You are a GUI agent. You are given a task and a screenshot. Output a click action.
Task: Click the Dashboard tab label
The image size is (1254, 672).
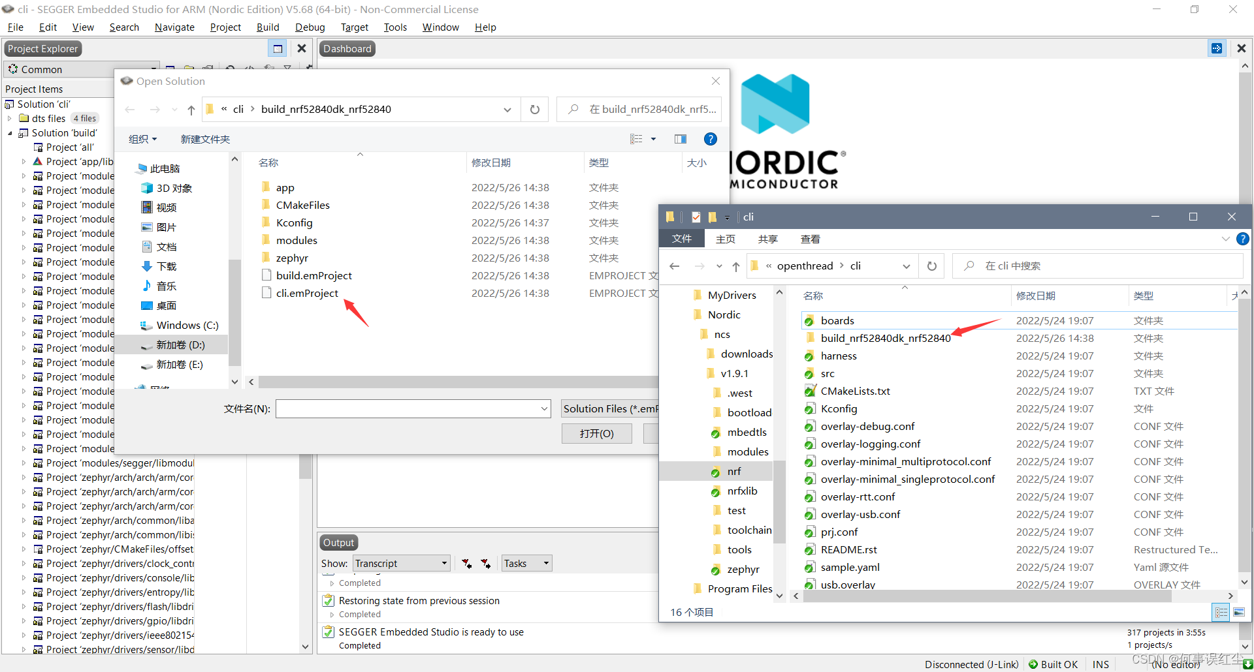347,48
